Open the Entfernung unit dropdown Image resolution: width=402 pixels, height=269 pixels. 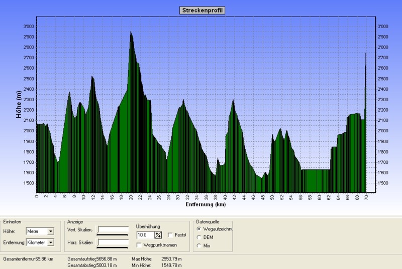[x=50, y=242]
